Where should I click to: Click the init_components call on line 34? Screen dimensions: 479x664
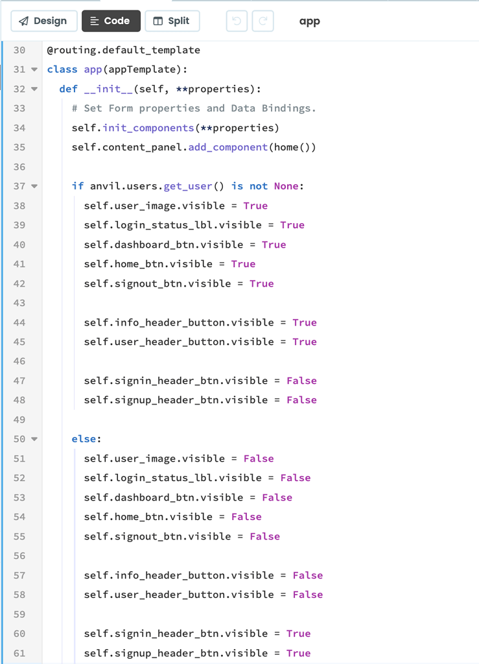pos(148,128)
